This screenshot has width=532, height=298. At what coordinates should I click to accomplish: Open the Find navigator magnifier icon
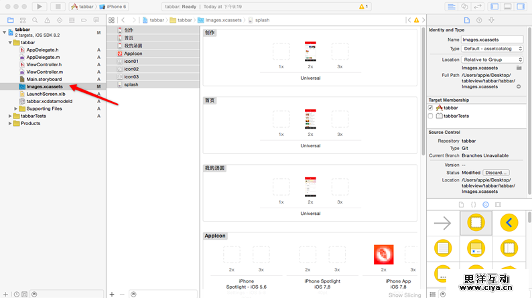coord(36,19)
